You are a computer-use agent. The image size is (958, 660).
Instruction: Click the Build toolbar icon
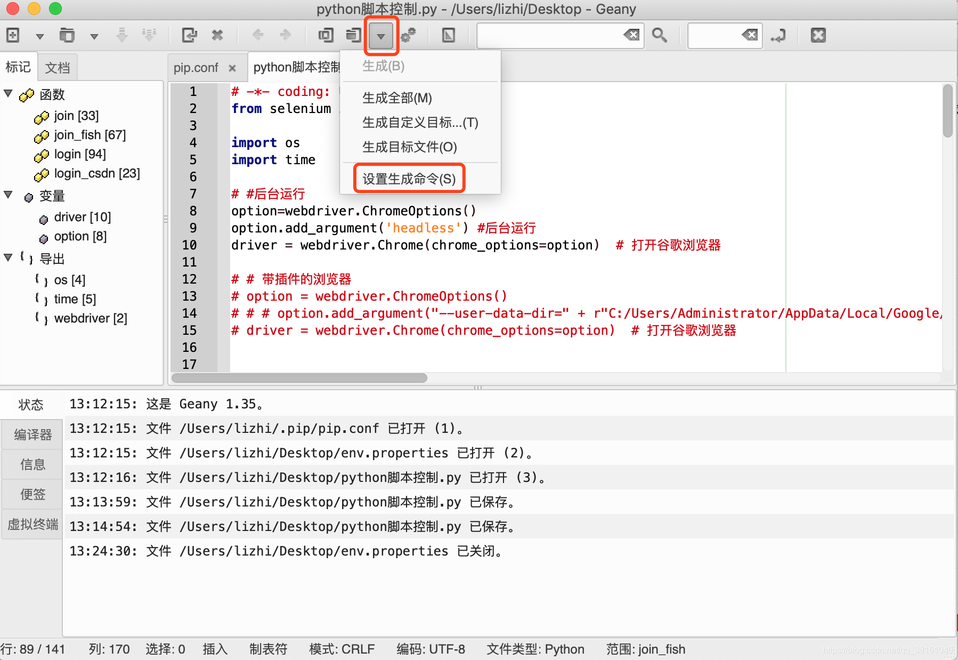point(353,35)
